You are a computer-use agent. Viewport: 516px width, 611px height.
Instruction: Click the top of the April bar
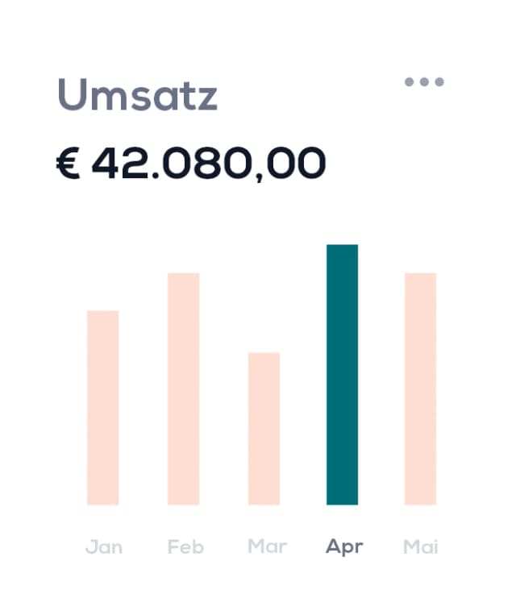click(342, 247)
